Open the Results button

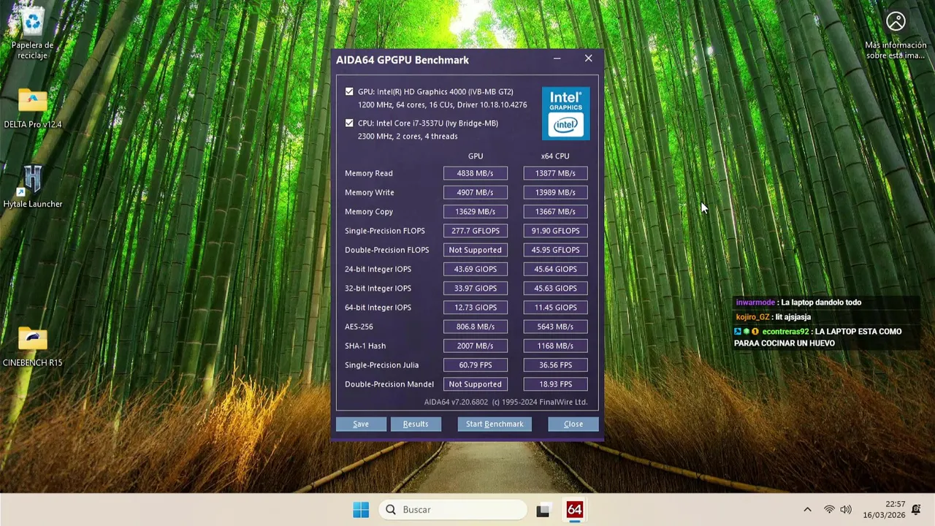tap(416, 424)
